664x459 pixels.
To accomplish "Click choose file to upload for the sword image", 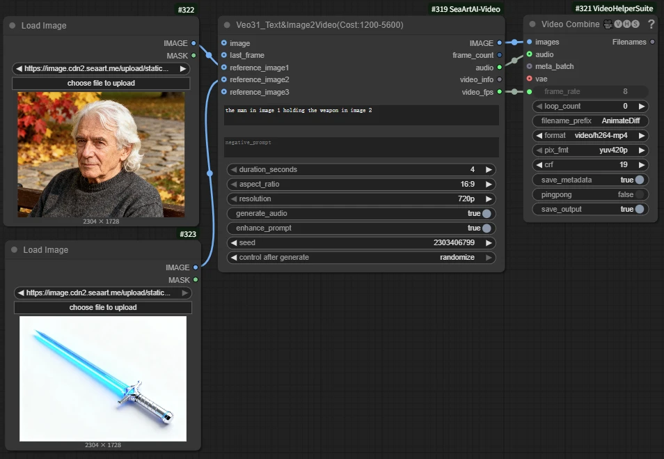I will click(x=103, y=308).
